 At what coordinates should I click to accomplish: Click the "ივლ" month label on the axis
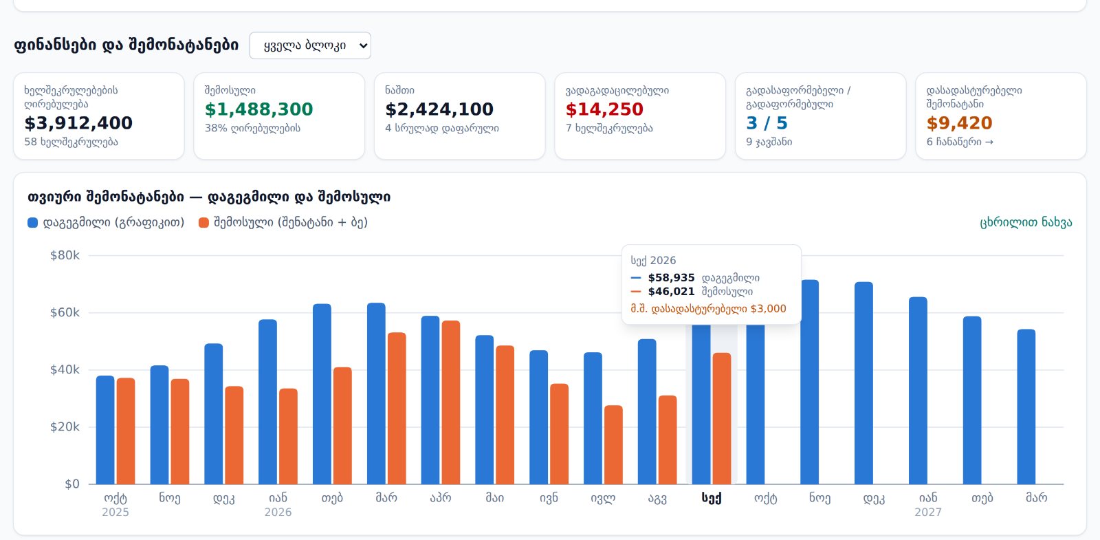[603, 497]
